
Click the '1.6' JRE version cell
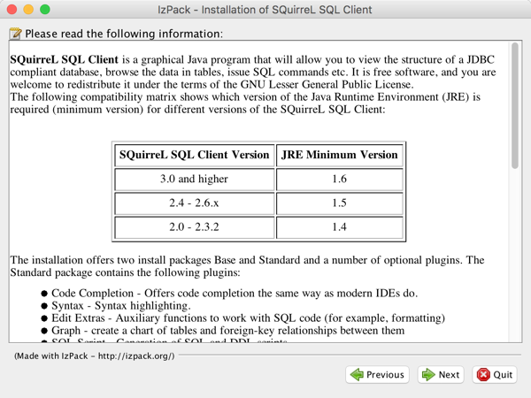(x=339, y=179)
